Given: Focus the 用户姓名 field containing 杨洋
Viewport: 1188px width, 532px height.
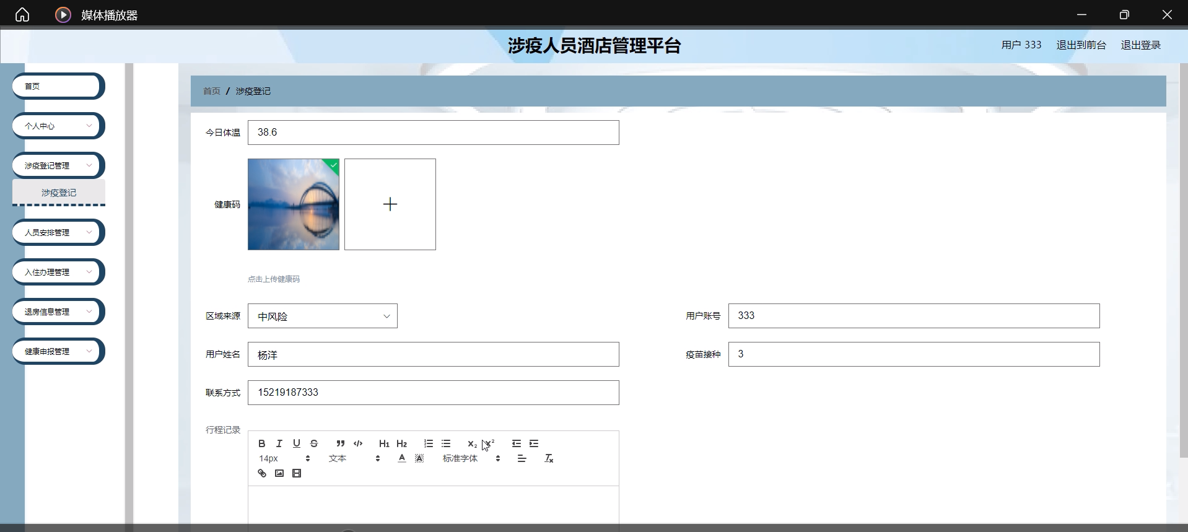Looking at the screenshot, I should pyautogui.click(x=434, y=354).
